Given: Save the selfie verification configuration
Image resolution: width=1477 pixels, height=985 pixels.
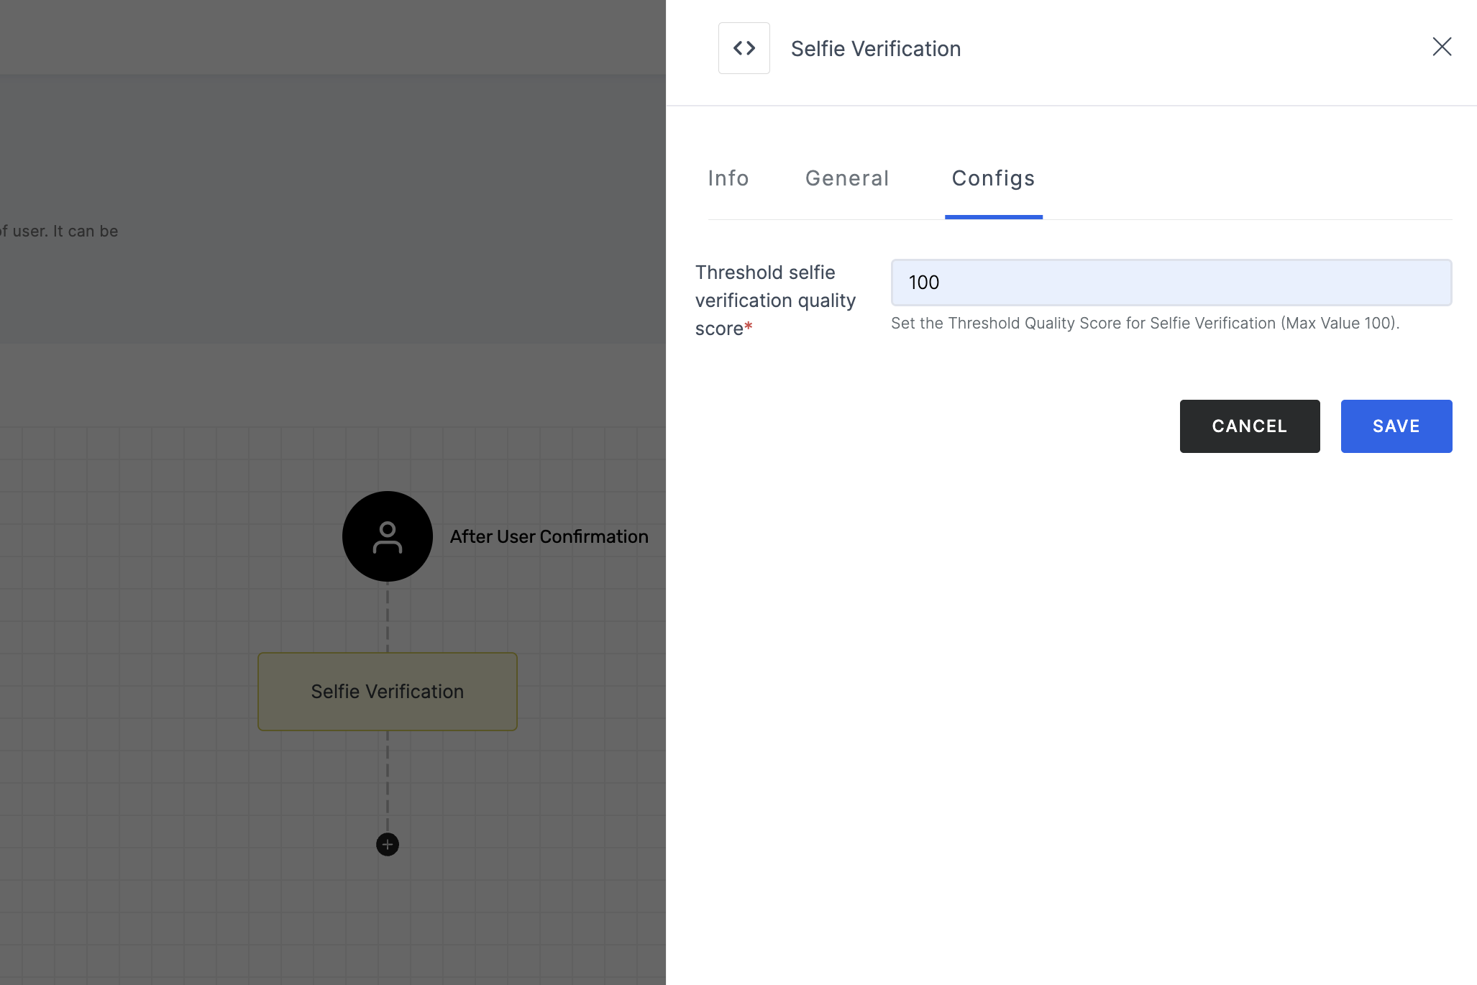Looking at the screenshot, I should 1396,426.
